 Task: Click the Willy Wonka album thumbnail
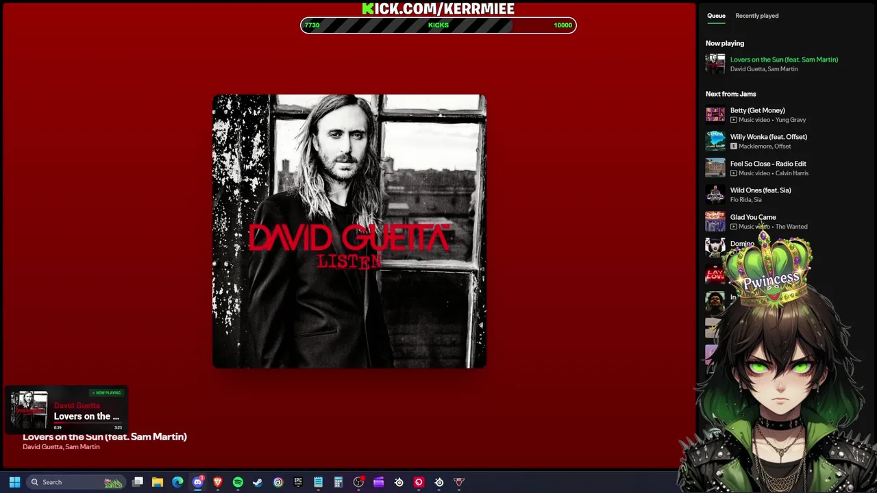(715, 141)
